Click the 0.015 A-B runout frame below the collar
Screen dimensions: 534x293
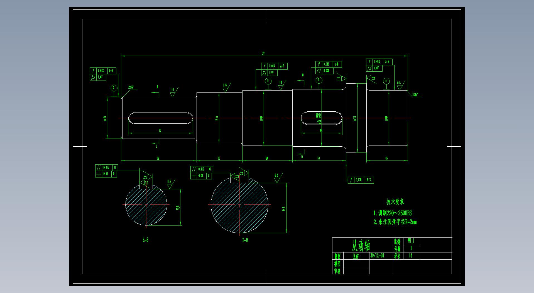361,180
